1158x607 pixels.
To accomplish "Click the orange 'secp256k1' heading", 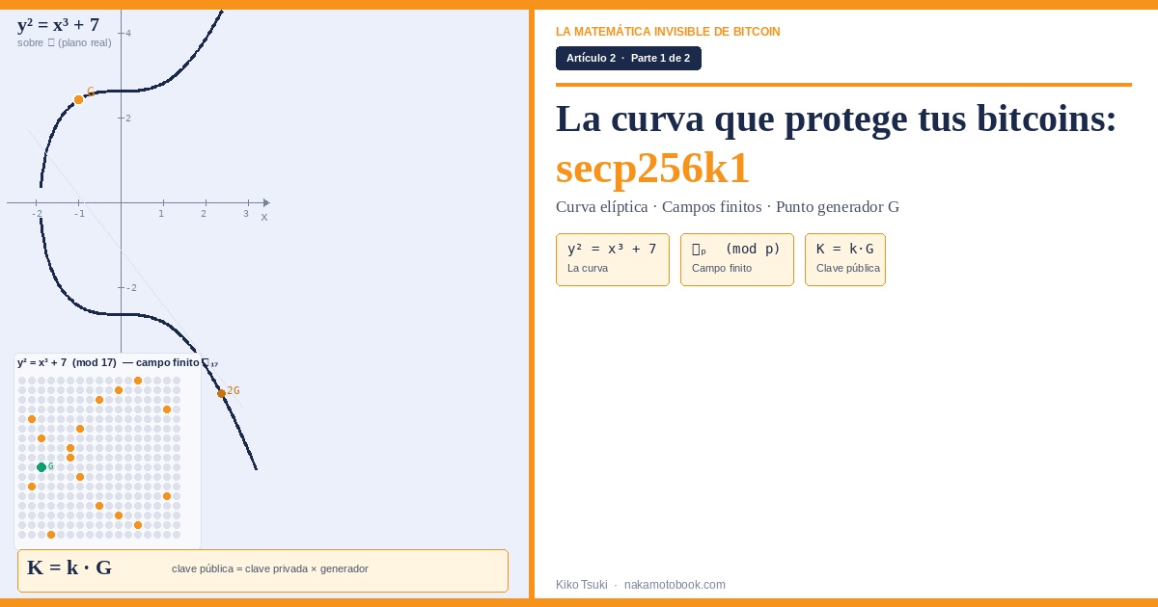I will click(652, 169).
